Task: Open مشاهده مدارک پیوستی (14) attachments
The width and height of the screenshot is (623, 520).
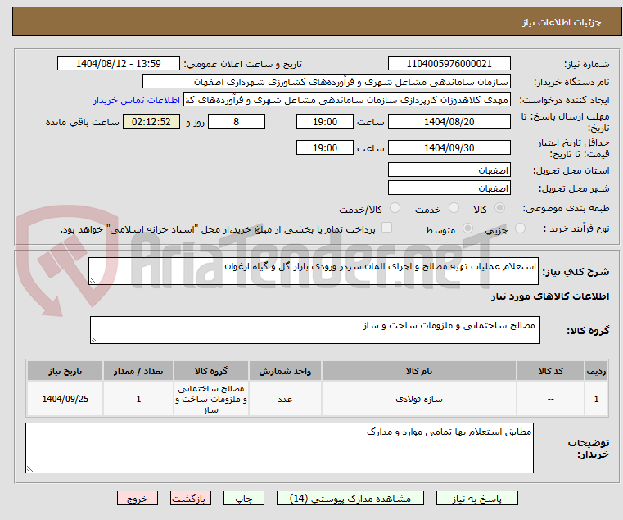Action: pos(350,498)
